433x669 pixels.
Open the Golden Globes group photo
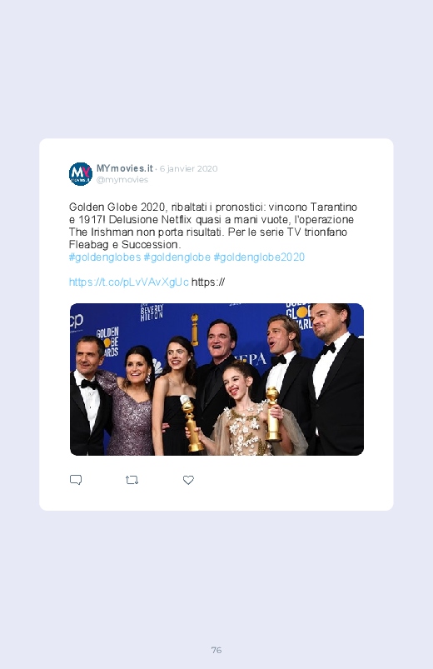coord(216,379)
